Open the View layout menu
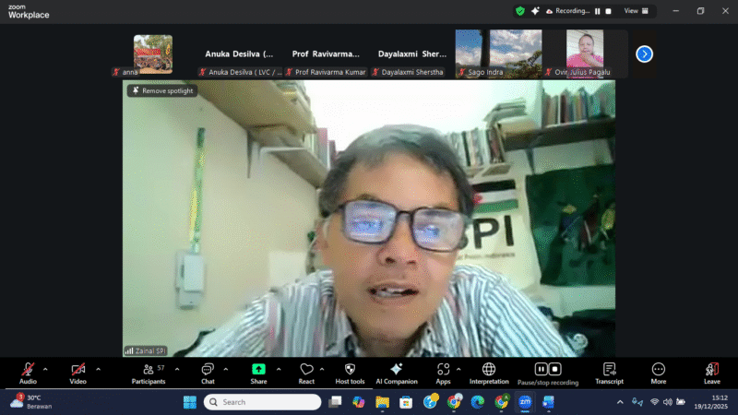Image resolution: width=738 pixels, height=415 pixels. pos(636,11)
